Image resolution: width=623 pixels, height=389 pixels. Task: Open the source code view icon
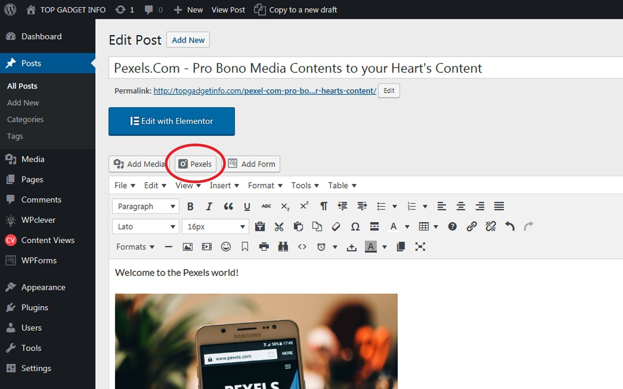click(x=302, y=247)
